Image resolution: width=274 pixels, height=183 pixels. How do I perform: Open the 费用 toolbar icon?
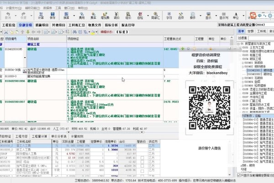point(82,16)
